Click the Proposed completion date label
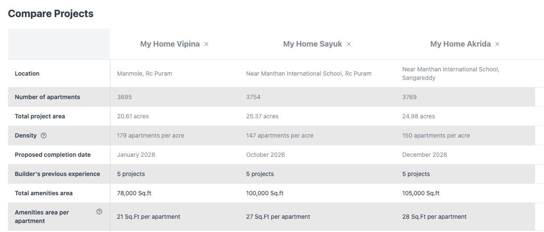The width and height of the screenshot is (544, 232). point(53,155)
